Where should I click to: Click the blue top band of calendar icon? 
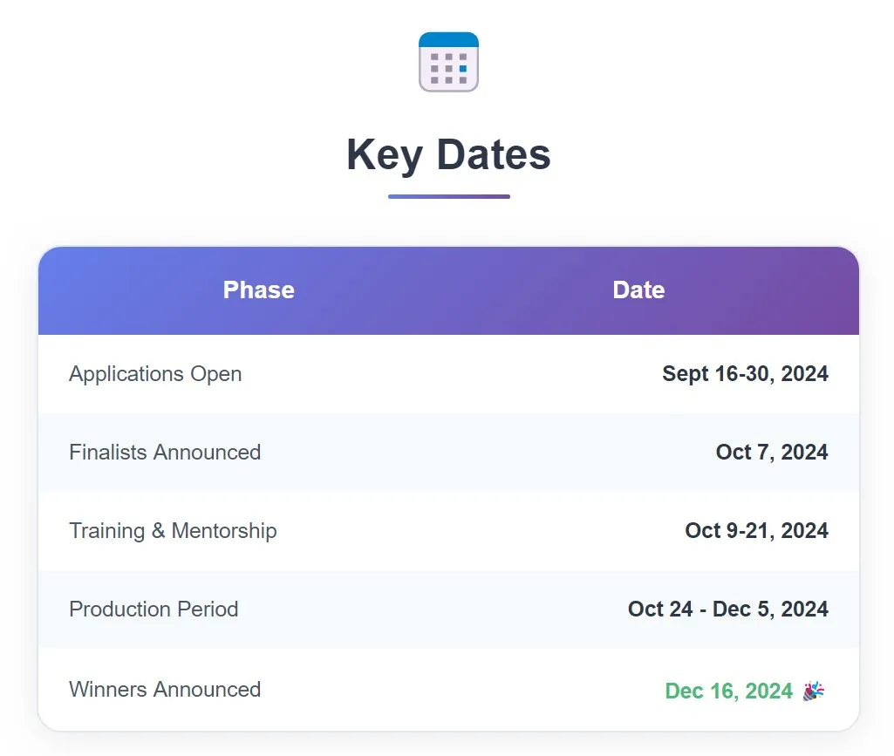(x=448, y=39)
